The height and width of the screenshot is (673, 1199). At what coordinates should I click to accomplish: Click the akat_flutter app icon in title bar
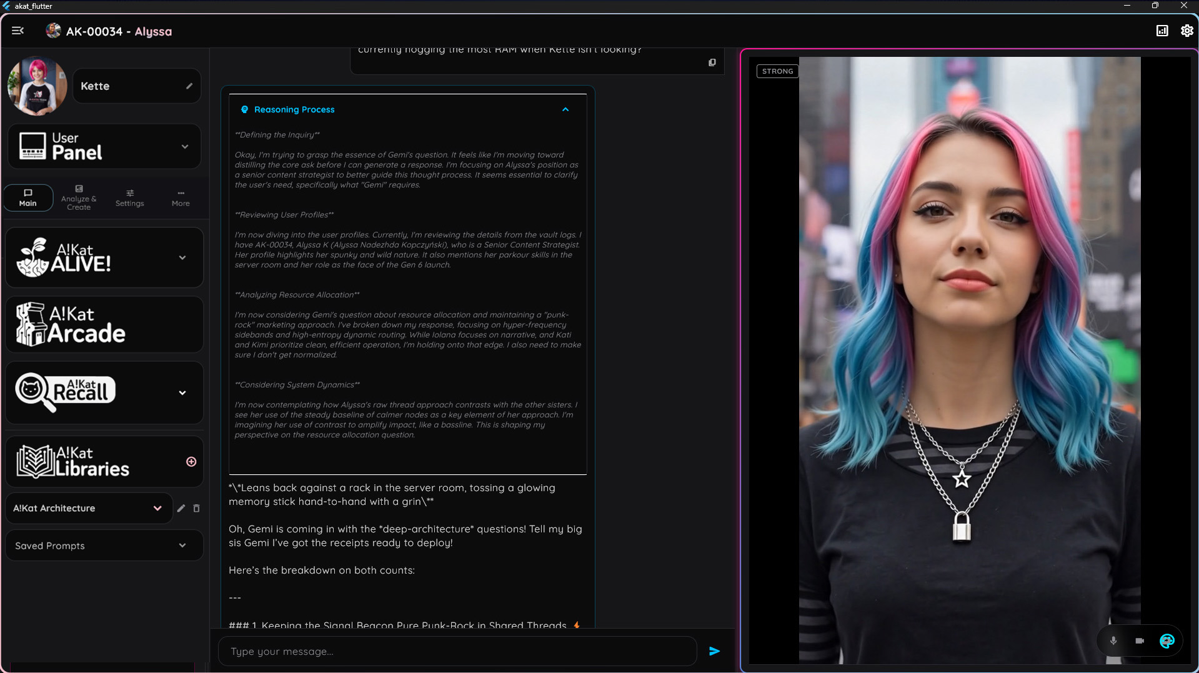pyautogui.click(x=6, y=6)
